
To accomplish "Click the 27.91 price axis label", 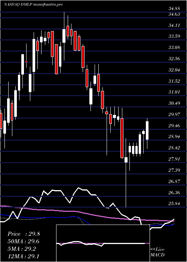I will click(x=174, y=159).
